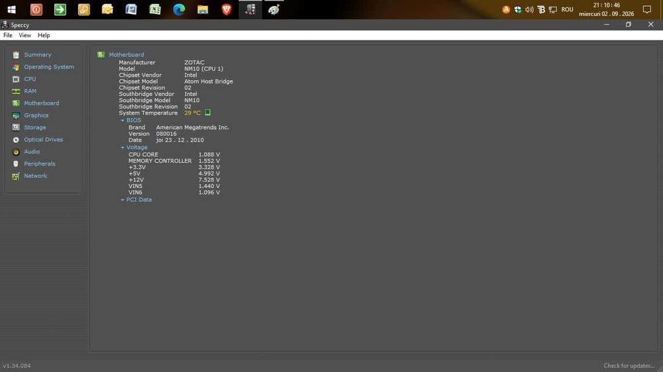Click the version text v1.34.084

click(x=17, y=365)
